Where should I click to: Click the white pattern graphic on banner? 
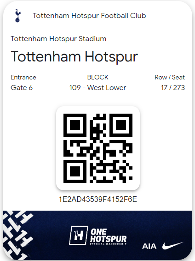(18, 235)
